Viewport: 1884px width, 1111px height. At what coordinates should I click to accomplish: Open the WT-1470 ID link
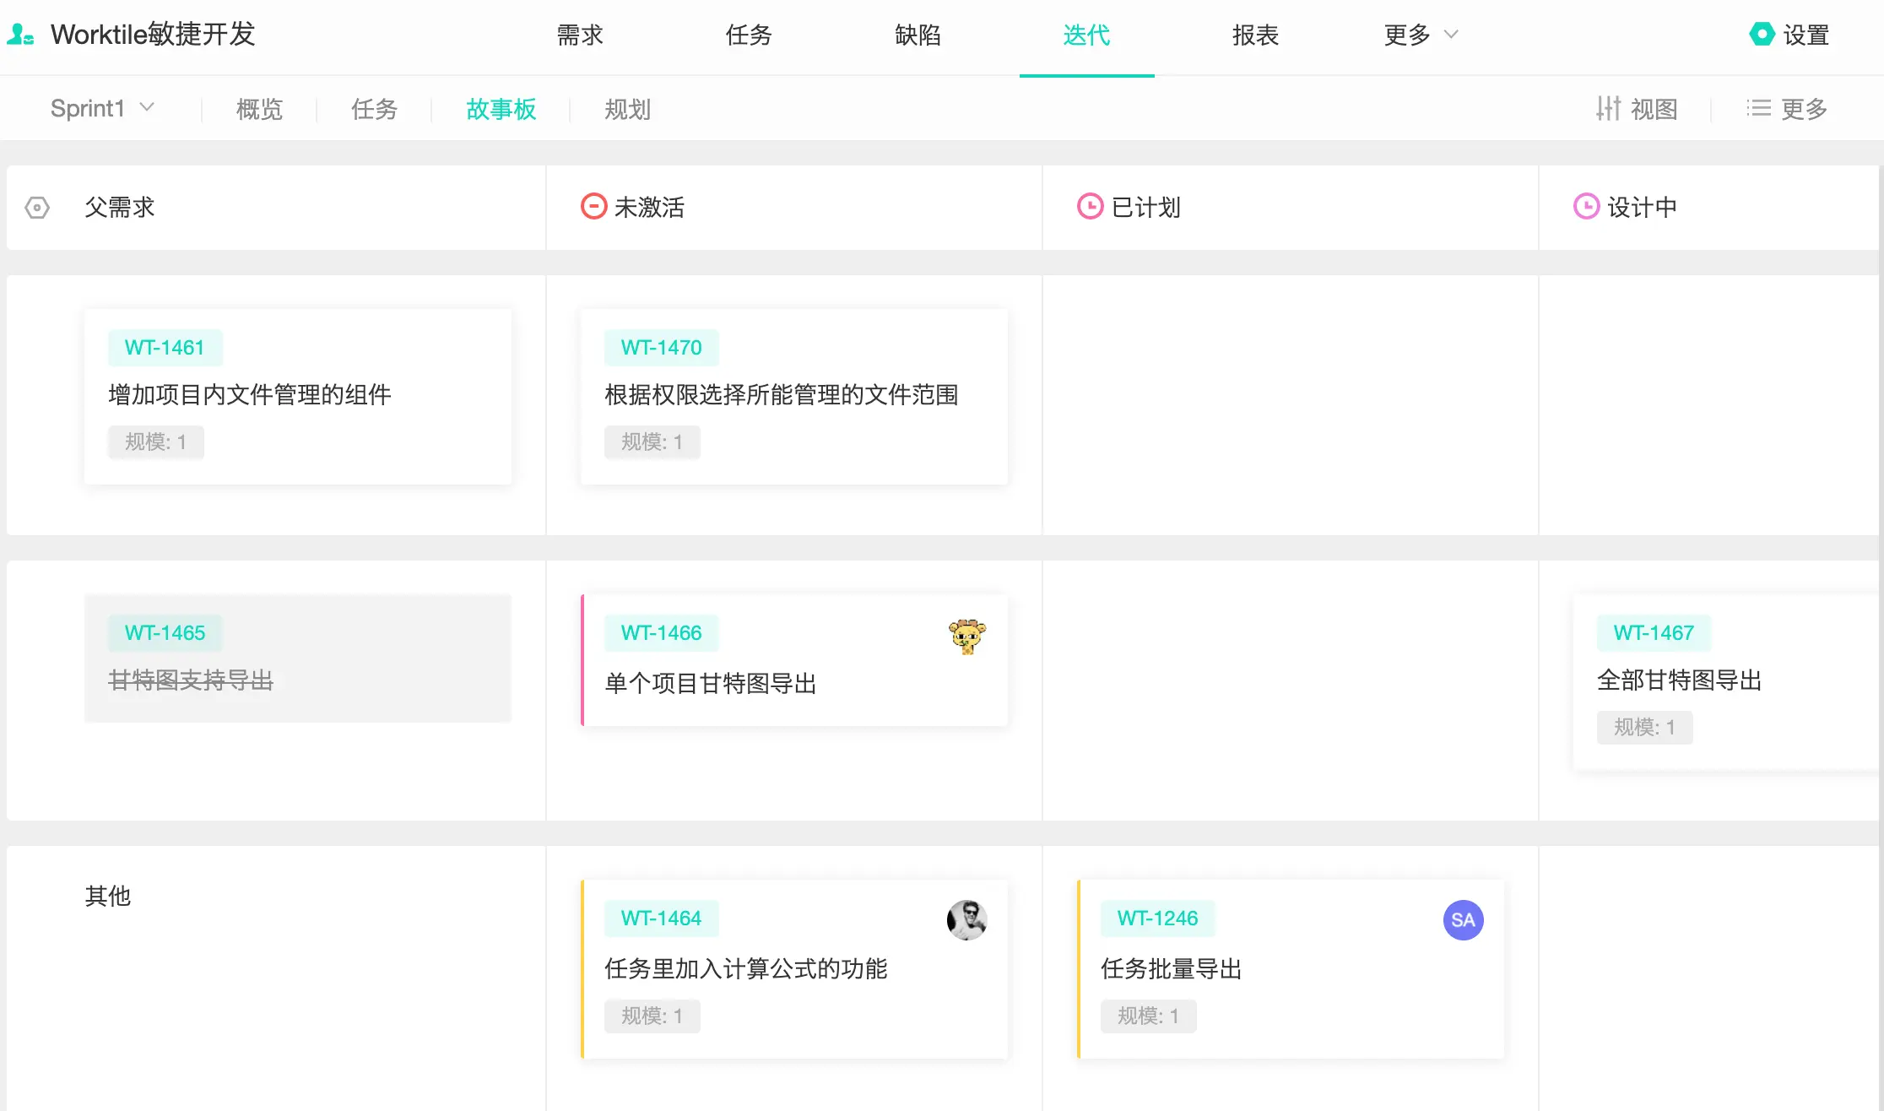661,348
